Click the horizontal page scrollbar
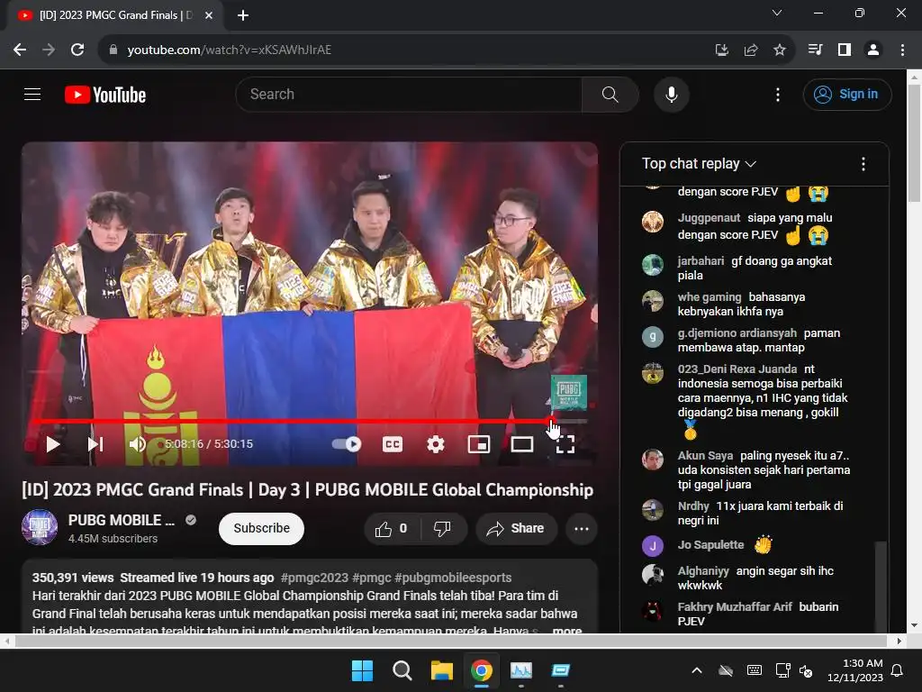This screenshot has height=692, width=922. point(452,641)
